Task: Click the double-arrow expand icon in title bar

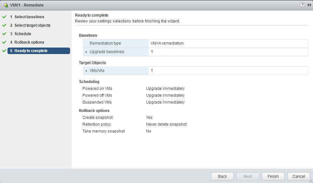Action: (x=309, y=5)
